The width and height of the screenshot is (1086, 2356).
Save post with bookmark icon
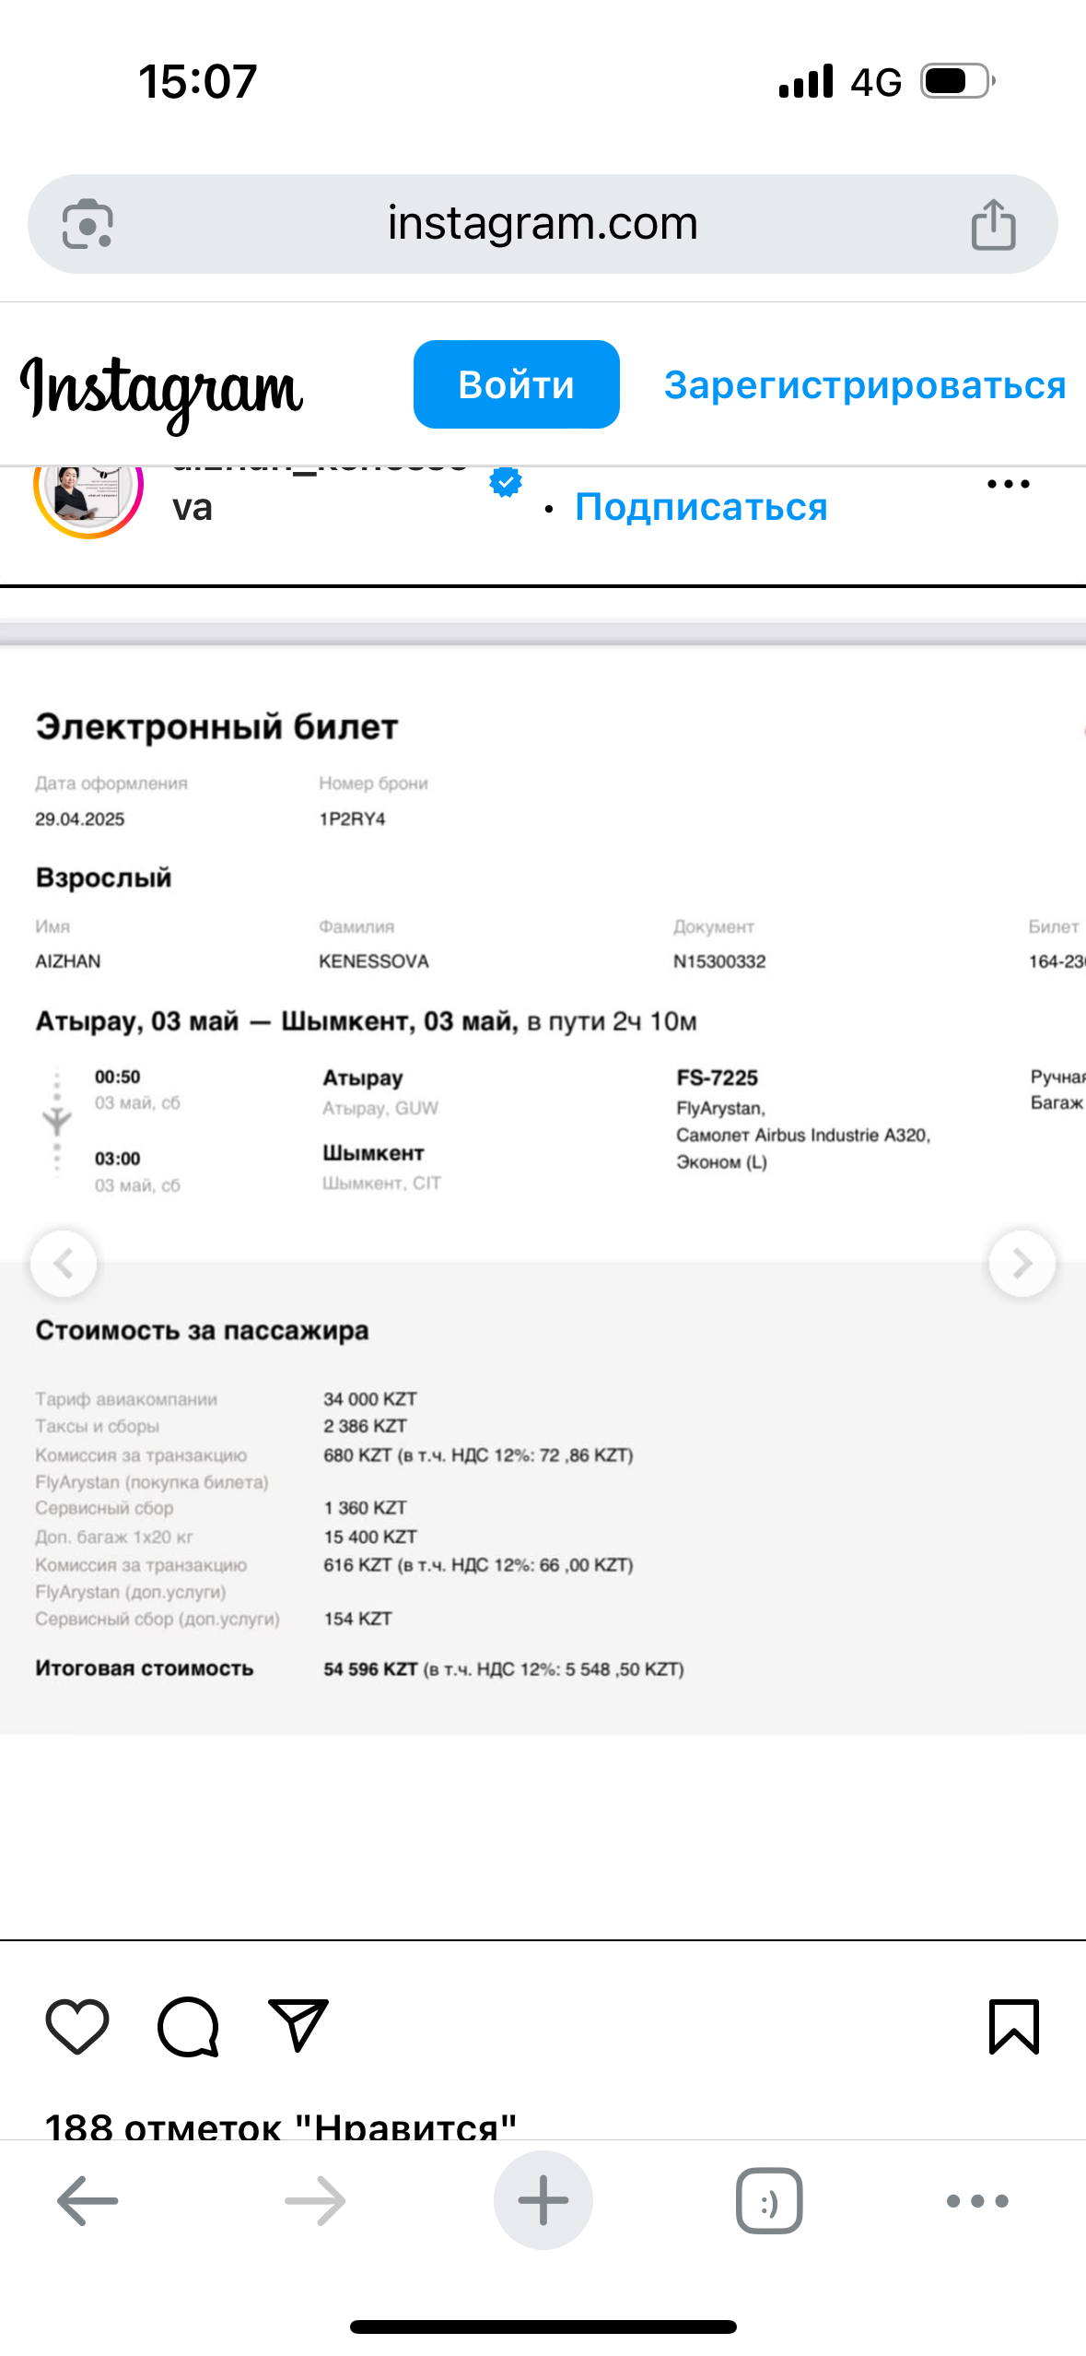(1013, 2027)
